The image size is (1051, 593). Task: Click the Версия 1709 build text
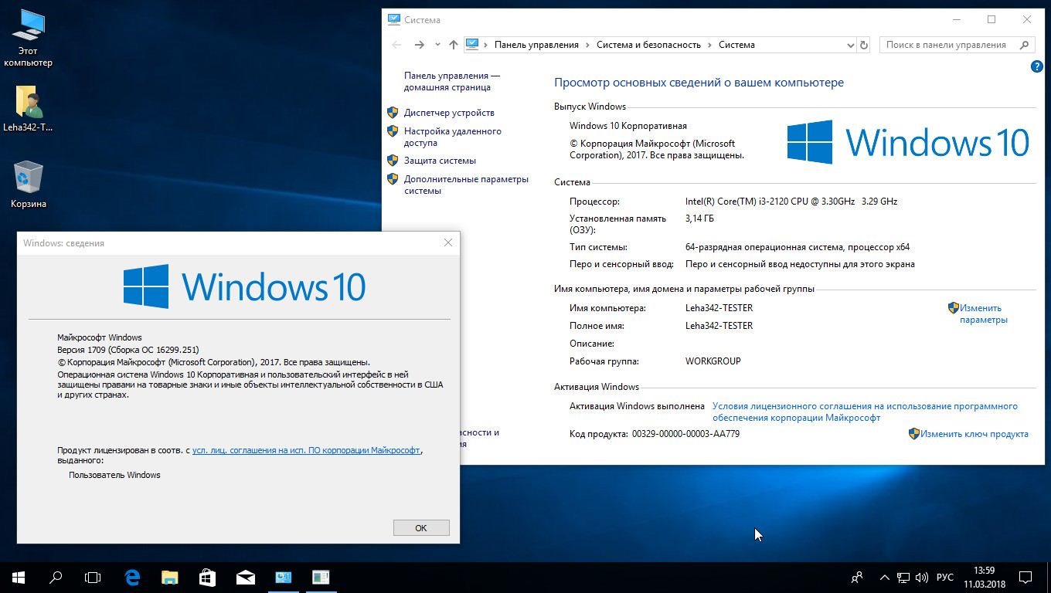[128, 350]
